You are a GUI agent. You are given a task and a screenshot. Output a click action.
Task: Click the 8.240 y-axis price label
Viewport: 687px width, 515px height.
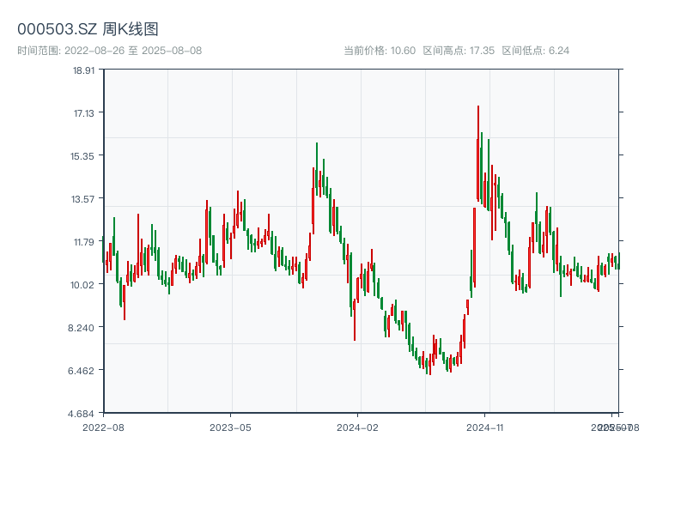click(84, 328)
